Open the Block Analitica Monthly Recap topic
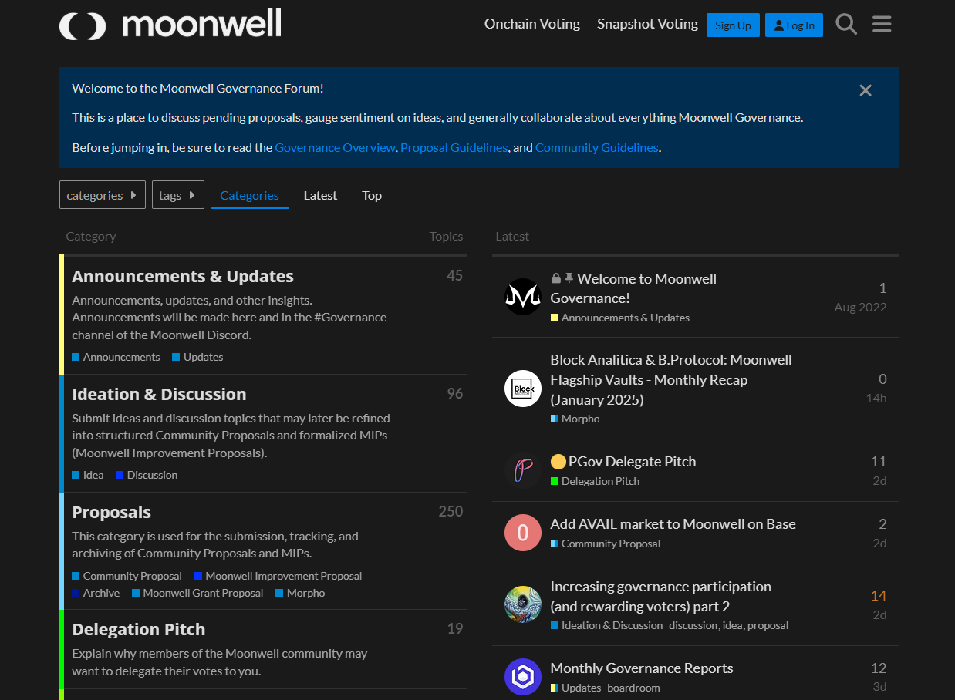This screenshot has width=955, height=700. pyautogui.click(x=671, y=379)
